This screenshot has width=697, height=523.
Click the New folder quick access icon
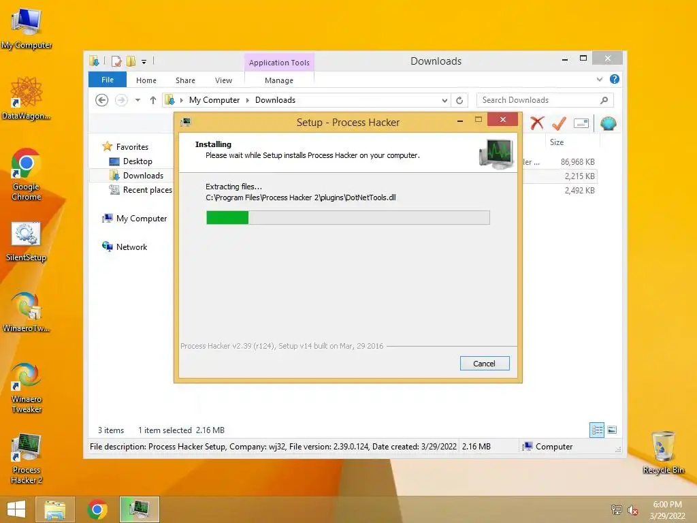131,61
